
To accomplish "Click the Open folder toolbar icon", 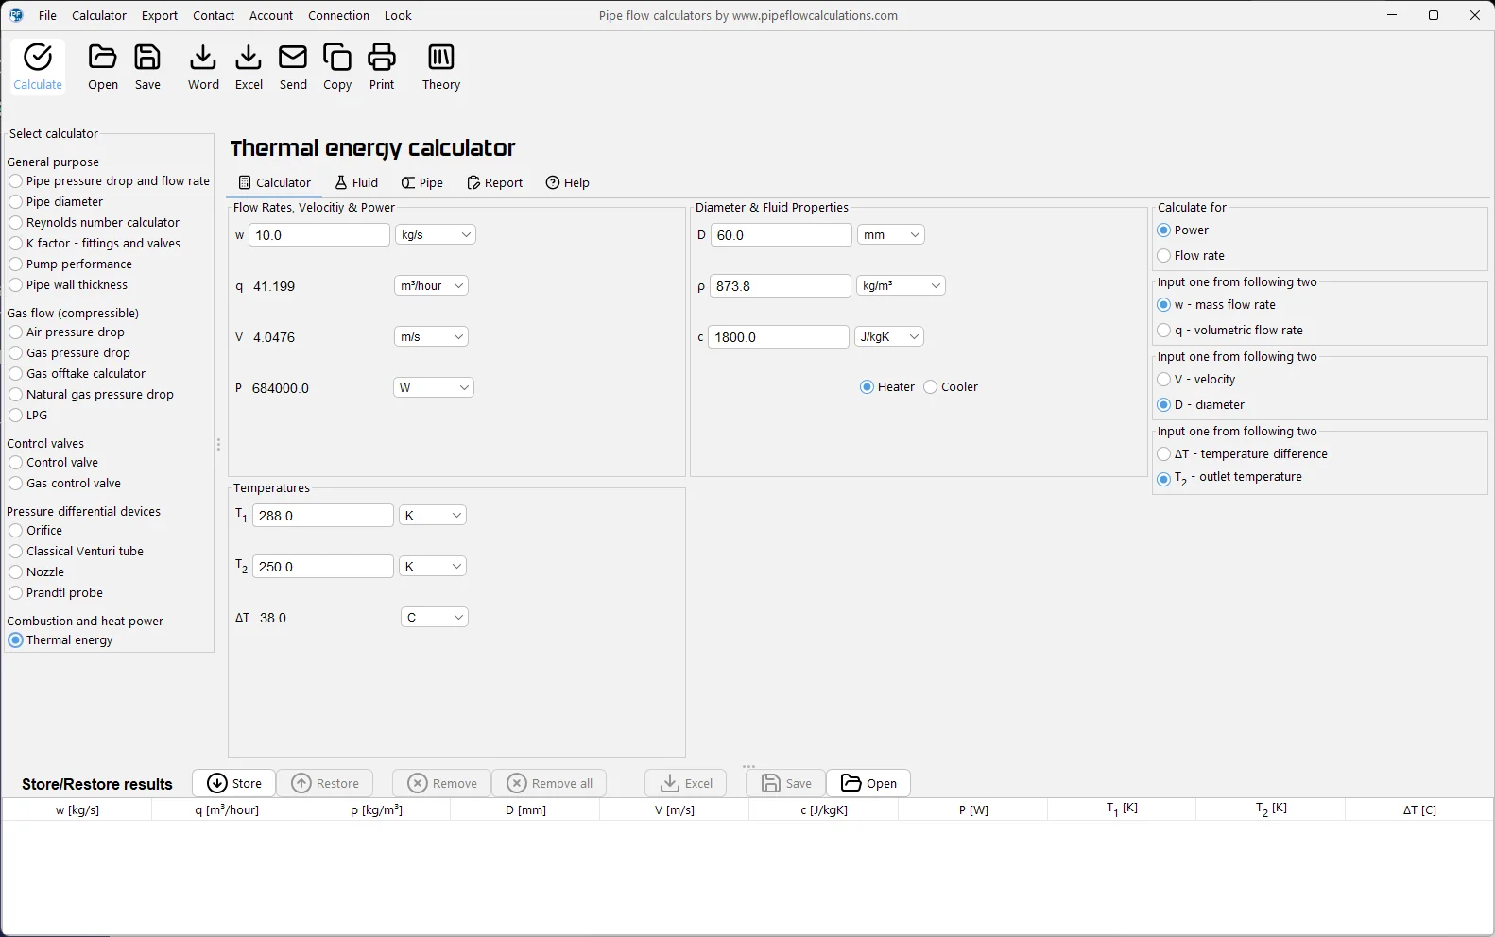I will click(103, 66).
